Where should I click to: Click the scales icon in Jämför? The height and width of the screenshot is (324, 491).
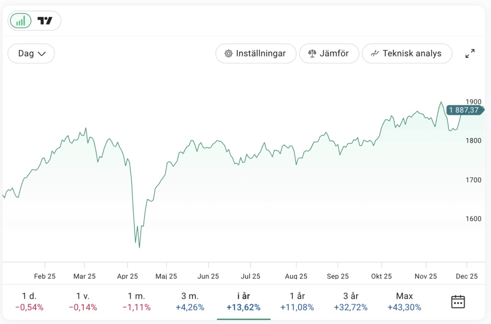[312, 54]
